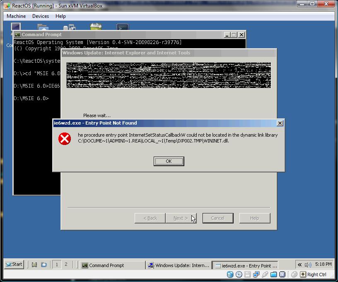Click the Command Prompt taskbar button icon
This screenshot has height=282, width=338.
coord(85,265)
